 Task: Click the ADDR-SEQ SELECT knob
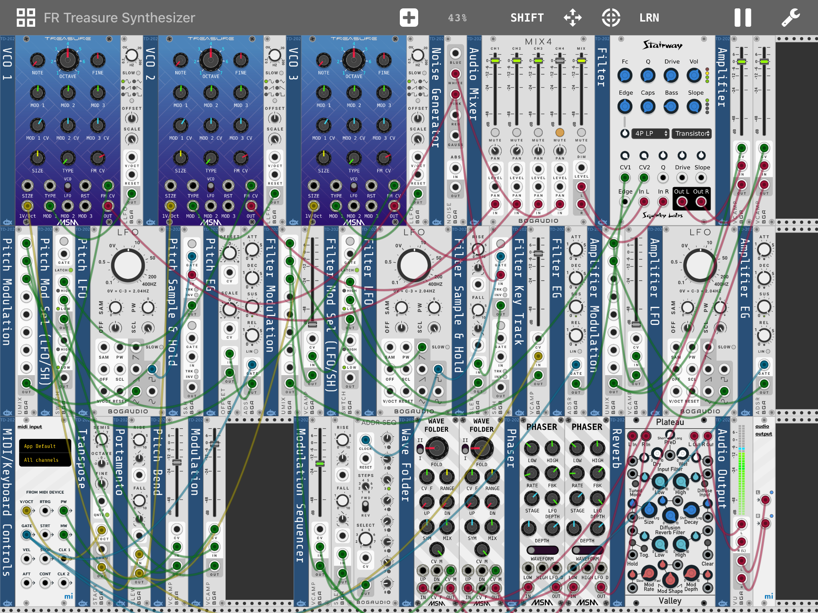tap(365, 539)
